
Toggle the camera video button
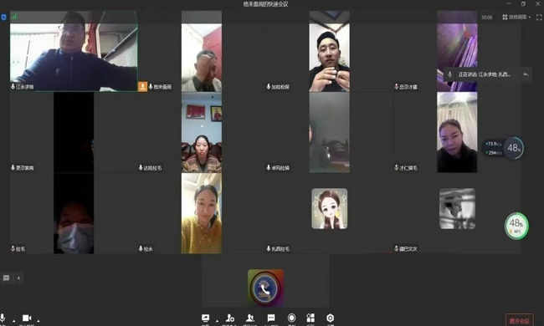[27, 318]
